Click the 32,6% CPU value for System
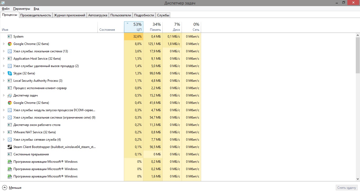 click(134, 37)
